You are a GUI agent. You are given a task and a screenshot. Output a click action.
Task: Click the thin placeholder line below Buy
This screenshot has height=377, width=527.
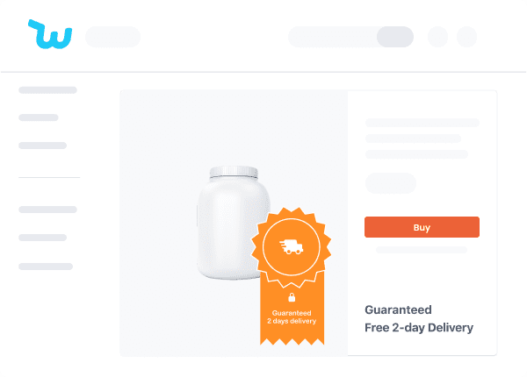(x=422, y=250)
